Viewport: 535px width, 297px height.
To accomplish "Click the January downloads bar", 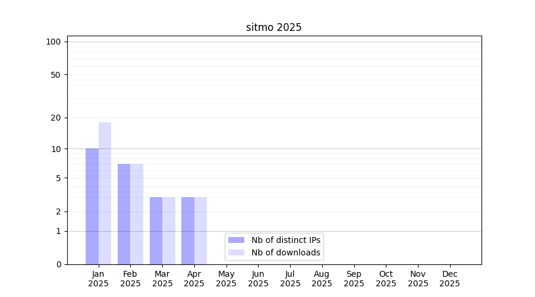I will point(105,193).
